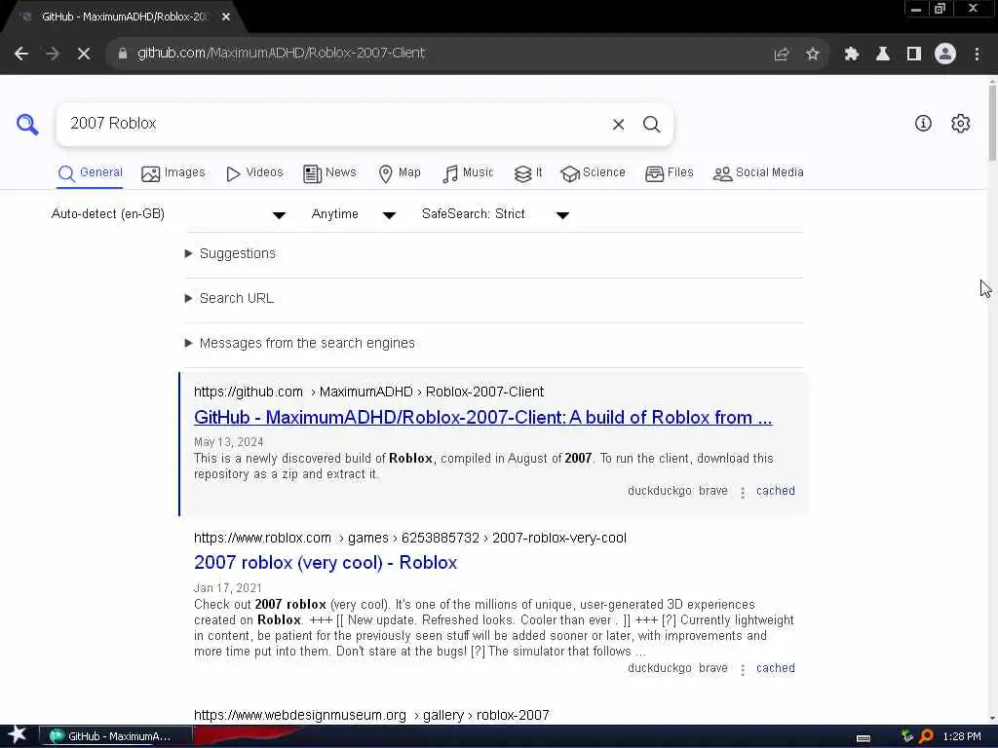Submit search with the magnifier button

[651, 124]
